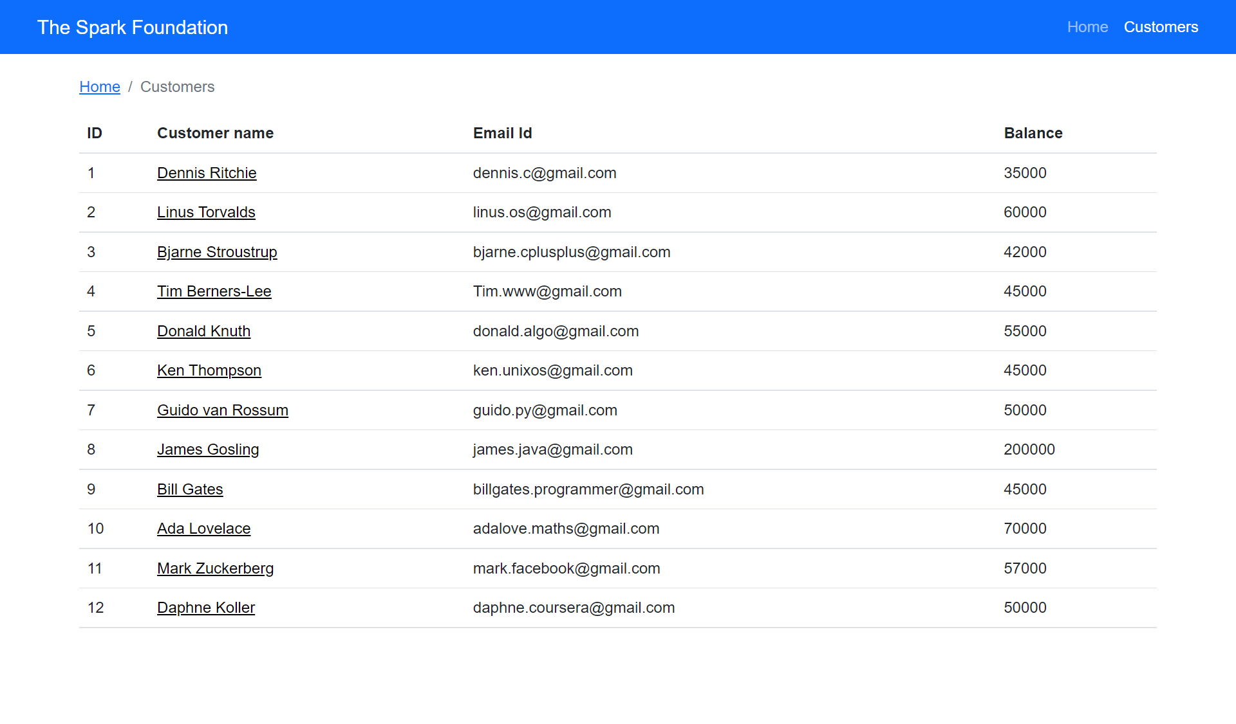This screenshot has height=724, width=1236.
Task: Open the Tim Berners-Lee customer link
Action: click(x=214, y=291)
